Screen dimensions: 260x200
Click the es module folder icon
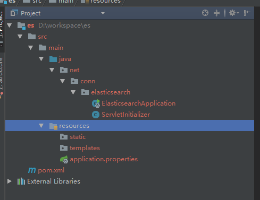click(x=21, y=25)
